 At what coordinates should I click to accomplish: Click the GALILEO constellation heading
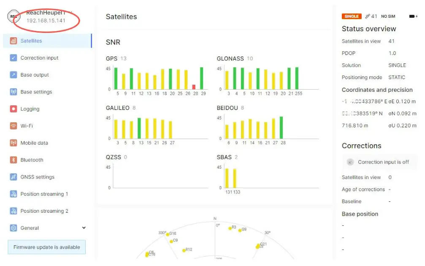(x=117, y=108)
